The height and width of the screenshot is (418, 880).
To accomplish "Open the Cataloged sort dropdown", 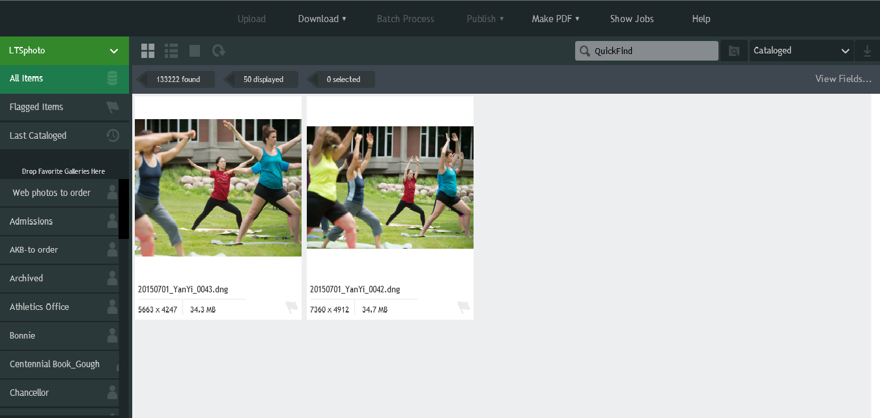I will [802, 51].
